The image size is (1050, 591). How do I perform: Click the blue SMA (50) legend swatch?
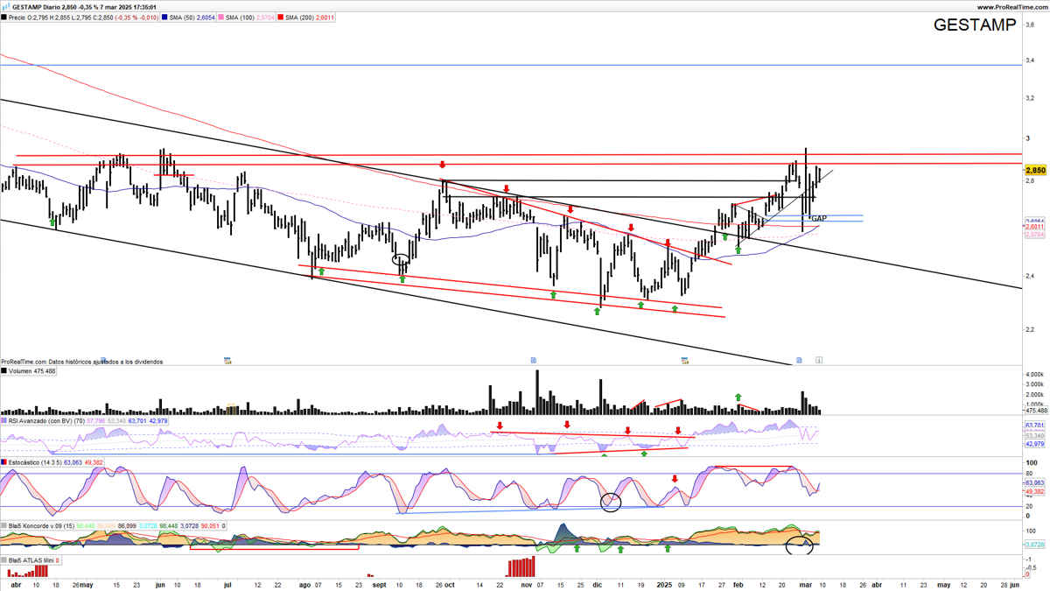pos(165,17)
